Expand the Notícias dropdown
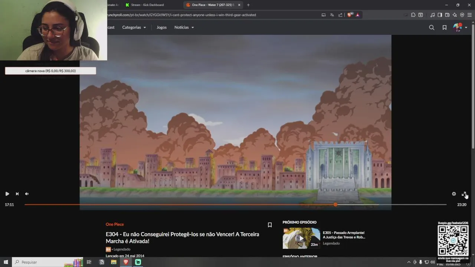Viewport: 475px width, 267px height. tap(184, 27)
